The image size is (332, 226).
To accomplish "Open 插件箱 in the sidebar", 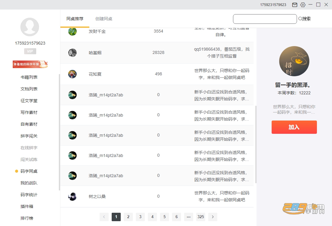I will point(27,206).
